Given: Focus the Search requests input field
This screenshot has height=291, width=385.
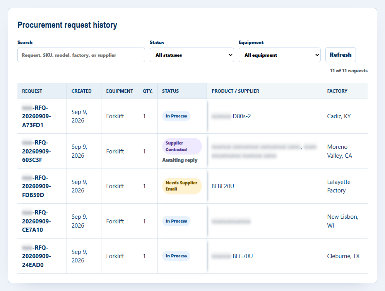Looking at the screenshot, I should (x=81, y=55).
